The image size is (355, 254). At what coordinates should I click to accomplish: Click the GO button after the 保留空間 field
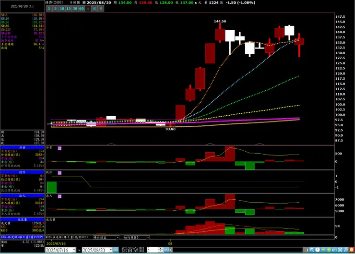(166, 250)
